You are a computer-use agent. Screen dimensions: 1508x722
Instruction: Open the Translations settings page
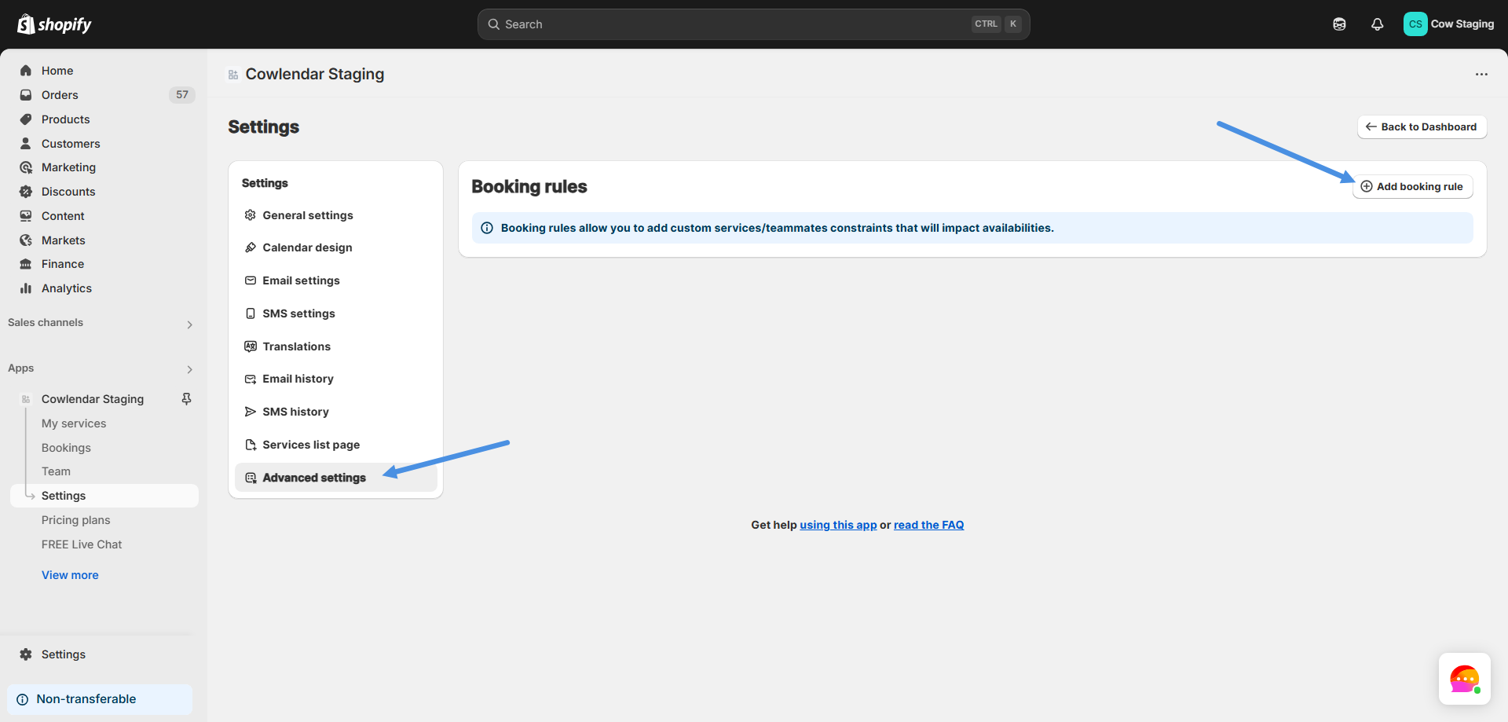click(x=296, y=346)
